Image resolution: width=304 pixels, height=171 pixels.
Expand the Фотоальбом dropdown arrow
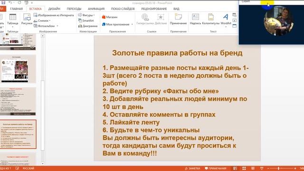click(x=57, y=26)
